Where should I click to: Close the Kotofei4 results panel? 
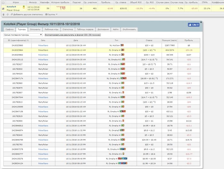click(201, 22)
